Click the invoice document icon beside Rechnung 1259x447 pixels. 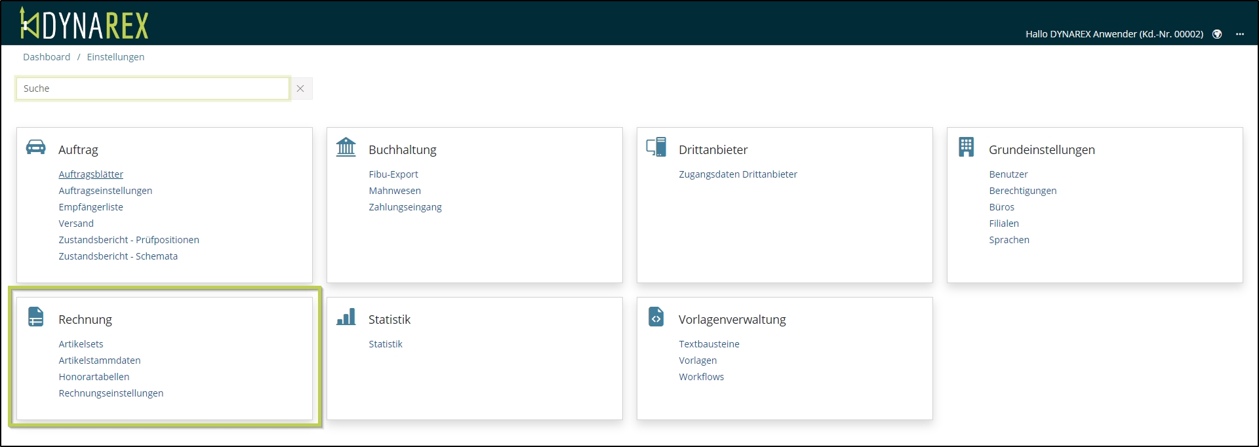[36, 317]
